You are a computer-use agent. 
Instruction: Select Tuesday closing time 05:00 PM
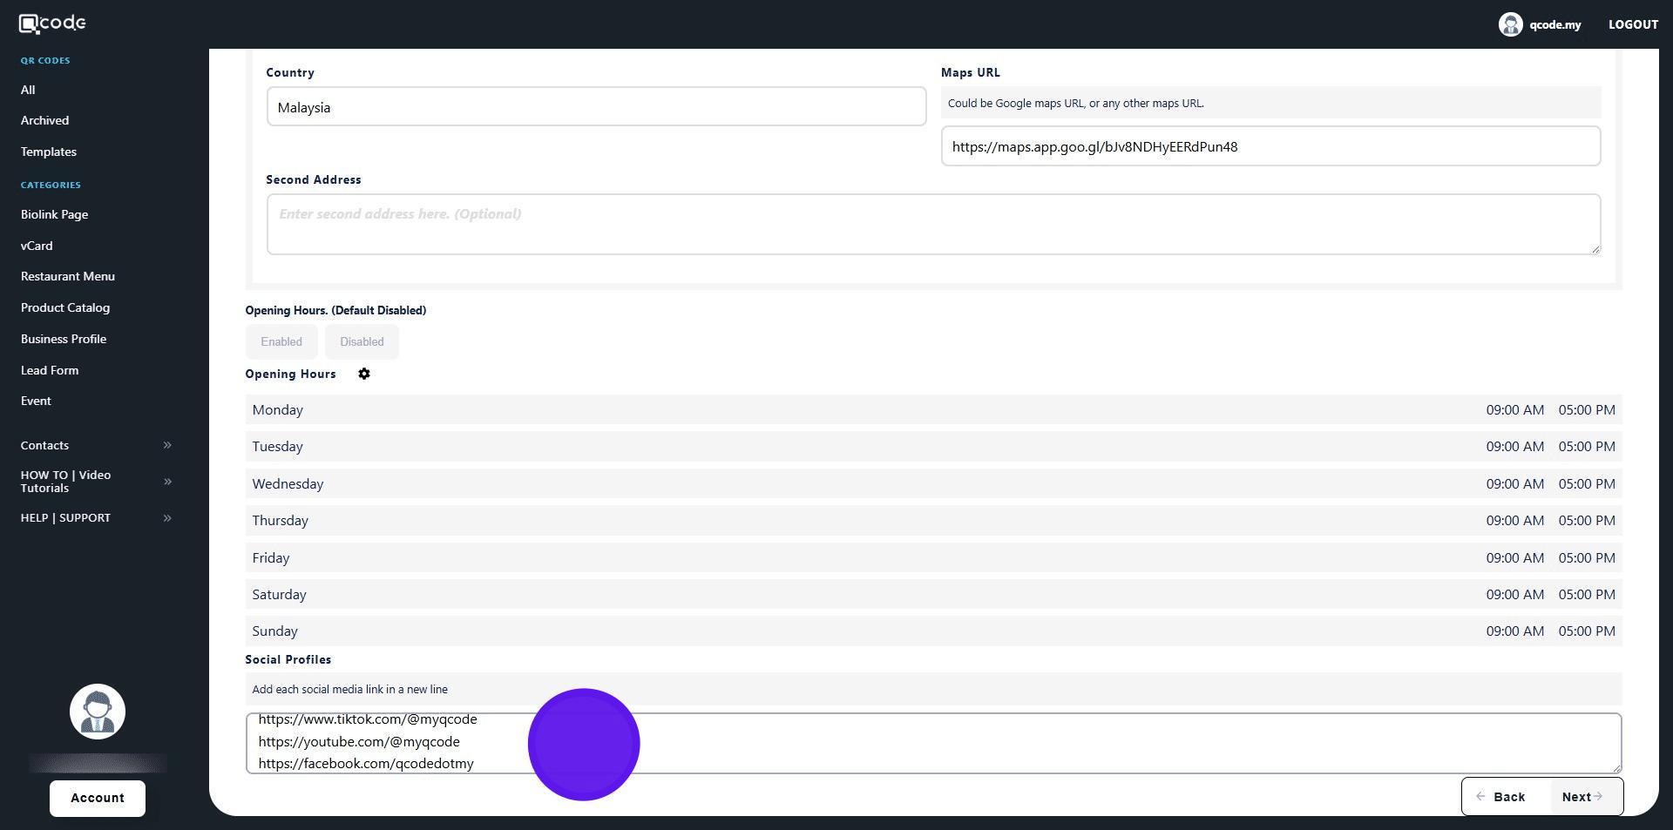tap(1587, 446)
